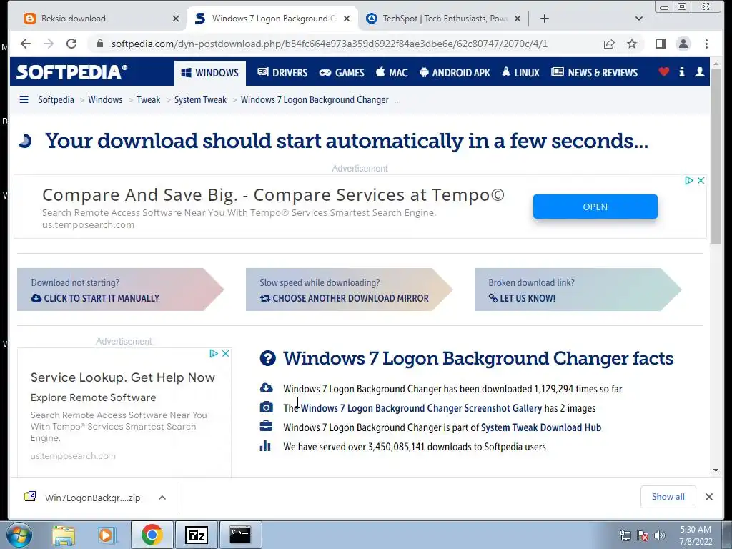Open Chrome three-dot menu
Image resolution: width=732 pixels, height=549 pixels.
[x=706, y=44]
